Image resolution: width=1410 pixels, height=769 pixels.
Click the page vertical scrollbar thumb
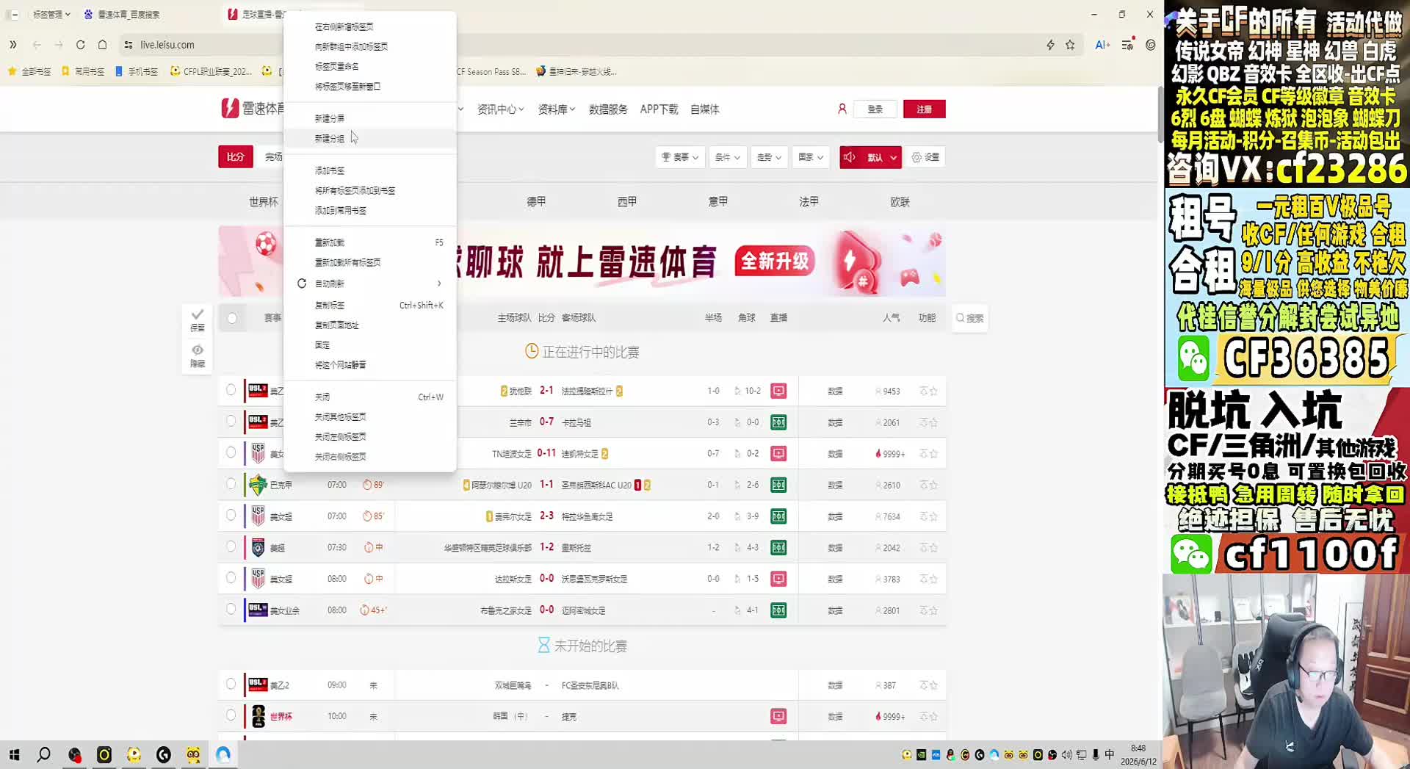1160,114
